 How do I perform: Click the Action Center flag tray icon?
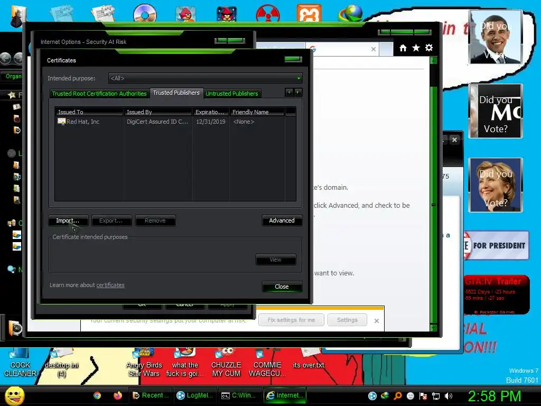pos(423,396)
